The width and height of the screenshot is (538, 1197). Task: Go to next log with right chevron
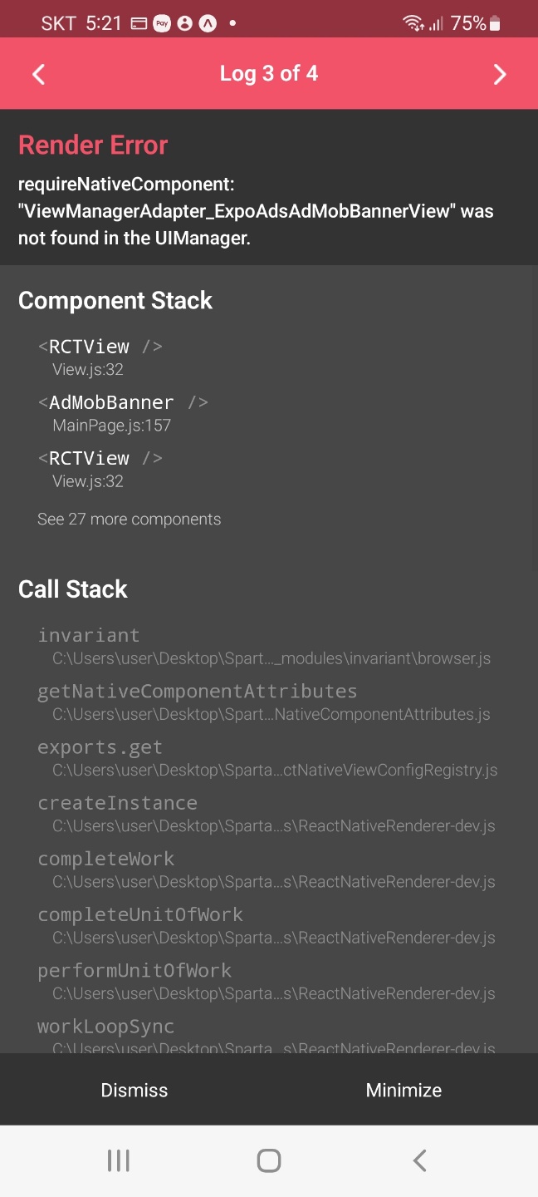pyautogui.click(x=500, y=75)
